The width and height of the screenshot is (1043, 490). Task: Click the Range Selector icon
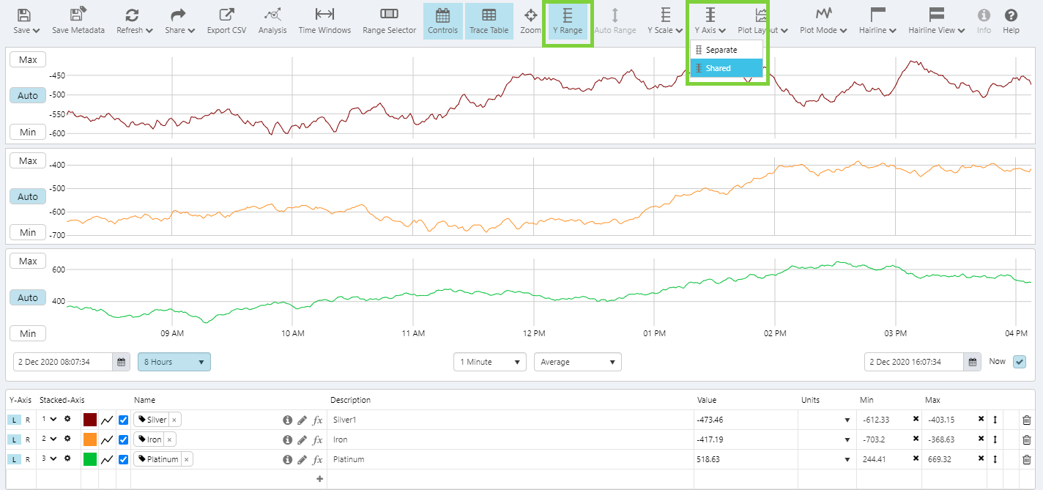click(x=389, y=21)
